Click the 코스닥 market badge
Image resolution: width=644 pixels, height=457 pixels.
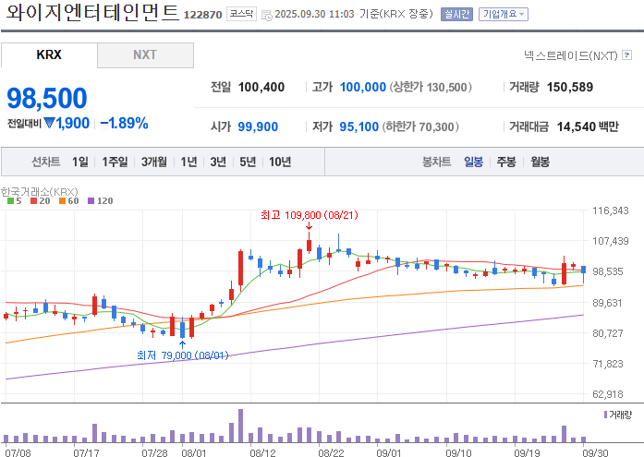(x=241, y=14)
